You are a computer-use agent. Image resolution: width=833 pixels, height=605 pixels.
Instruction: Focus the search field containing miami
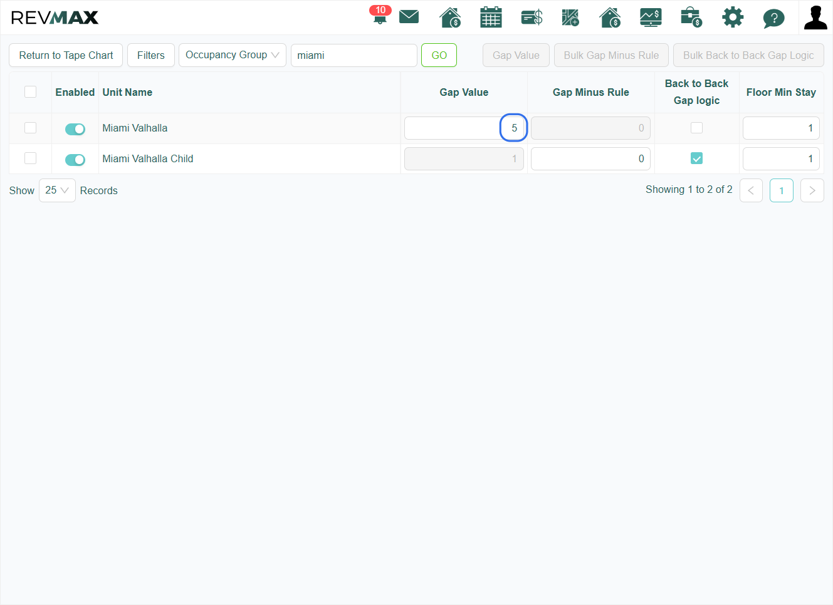point(354,55)
